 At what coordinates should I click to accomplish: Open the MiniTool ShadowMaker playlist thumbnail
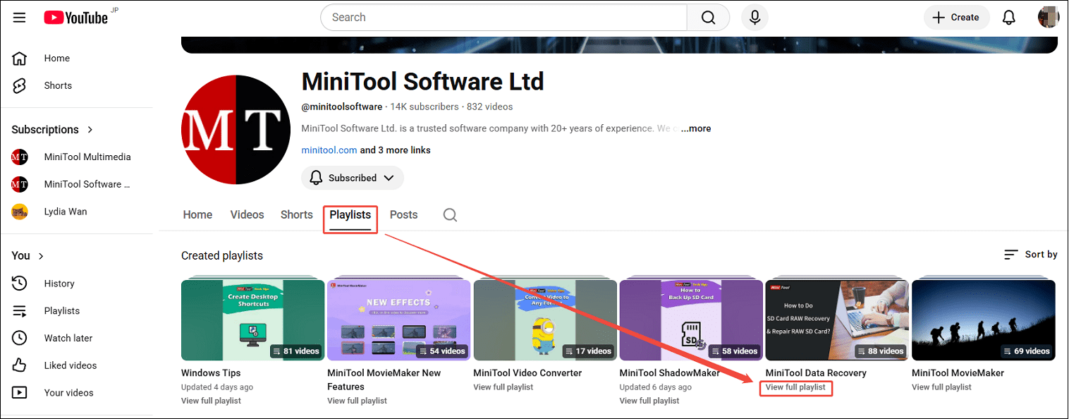pos(691,320)
